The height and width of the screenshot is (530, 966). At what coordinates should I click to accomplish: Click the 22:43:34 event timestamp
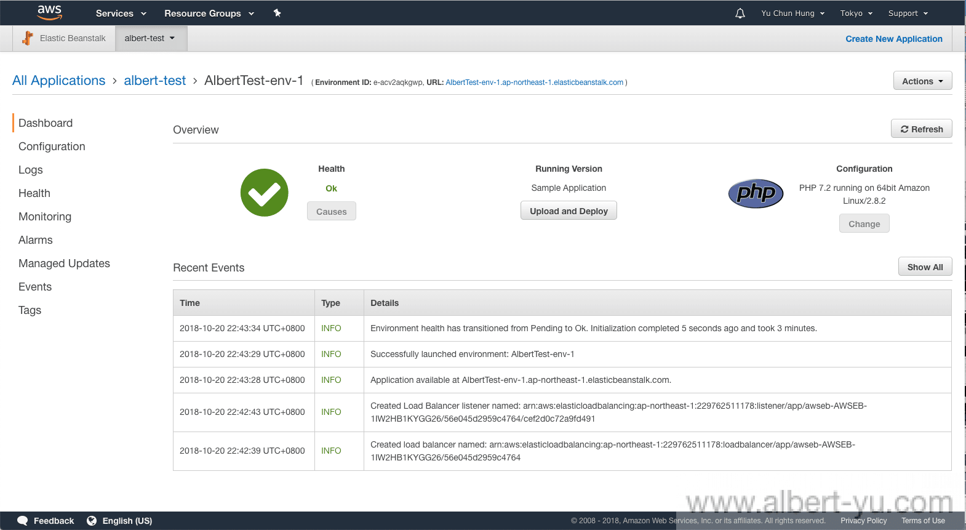[242, 328]
